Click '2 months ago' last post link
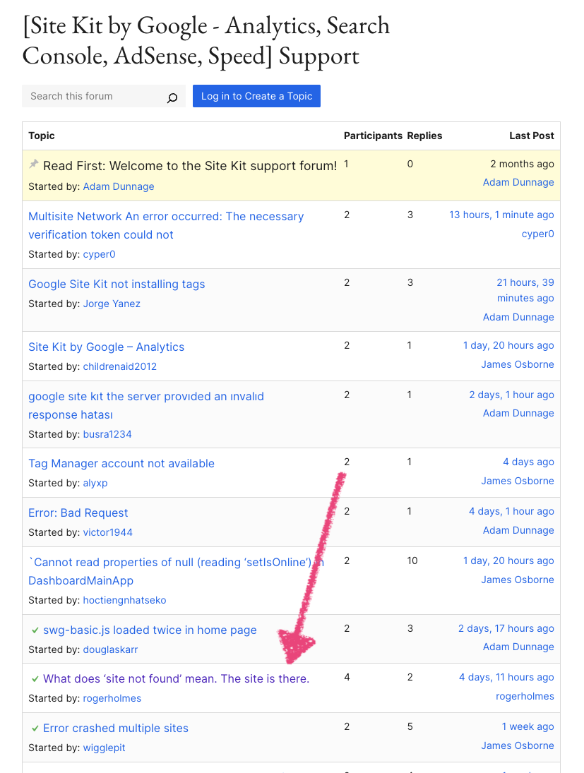Image resolution: width=584 pixels, height=773 pixels. 522,164
